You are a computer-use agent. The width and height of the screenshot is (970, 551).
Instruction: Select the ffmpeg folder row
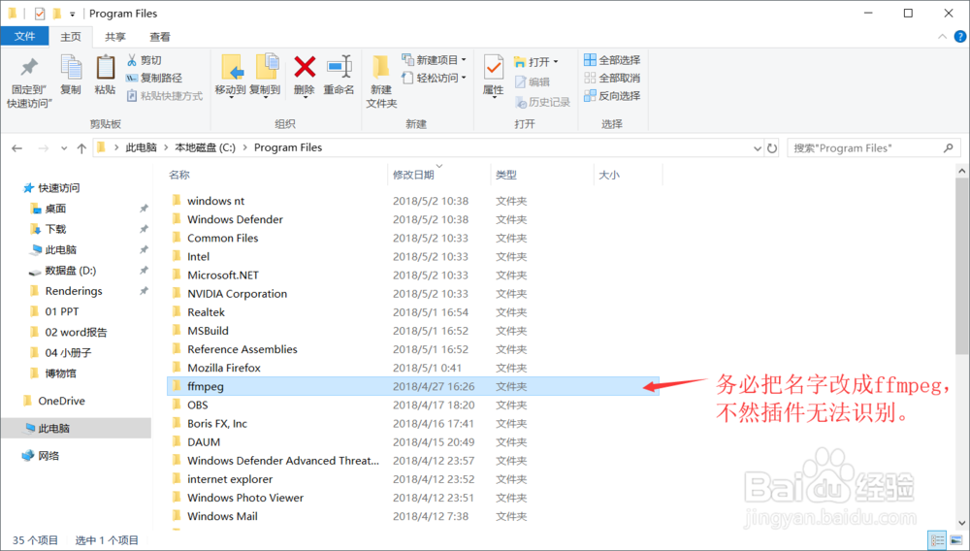413,386
